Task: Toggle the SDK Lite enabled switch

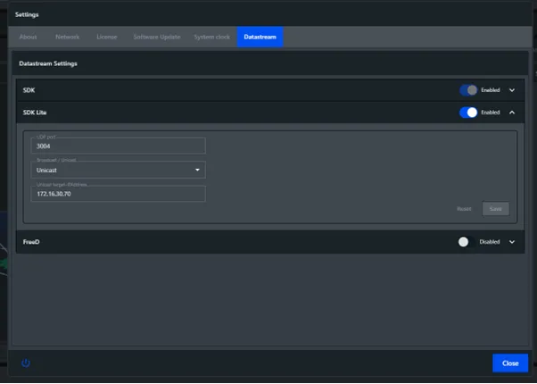Action: click(468, 113)
